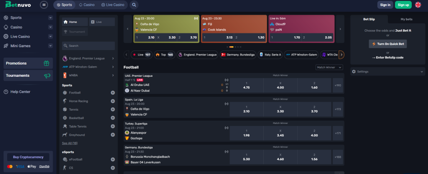Click plus icon next to Basketball
This screenshot has height=174, width=428.
[x=112, y=118]
